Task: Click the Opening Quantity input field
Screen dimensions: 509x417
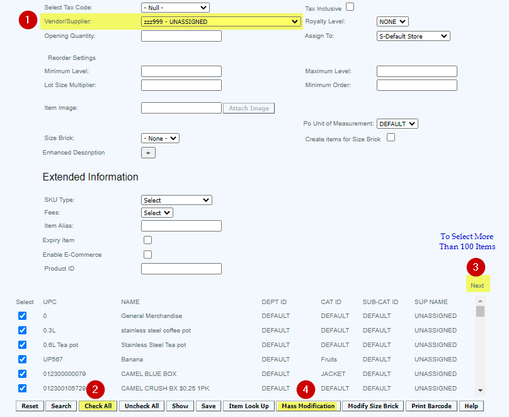Action: [181, 36]
